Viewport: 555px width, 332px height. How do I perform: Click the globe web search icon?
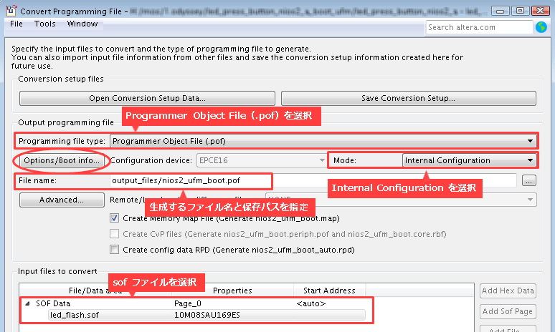[x=541, y=27]
